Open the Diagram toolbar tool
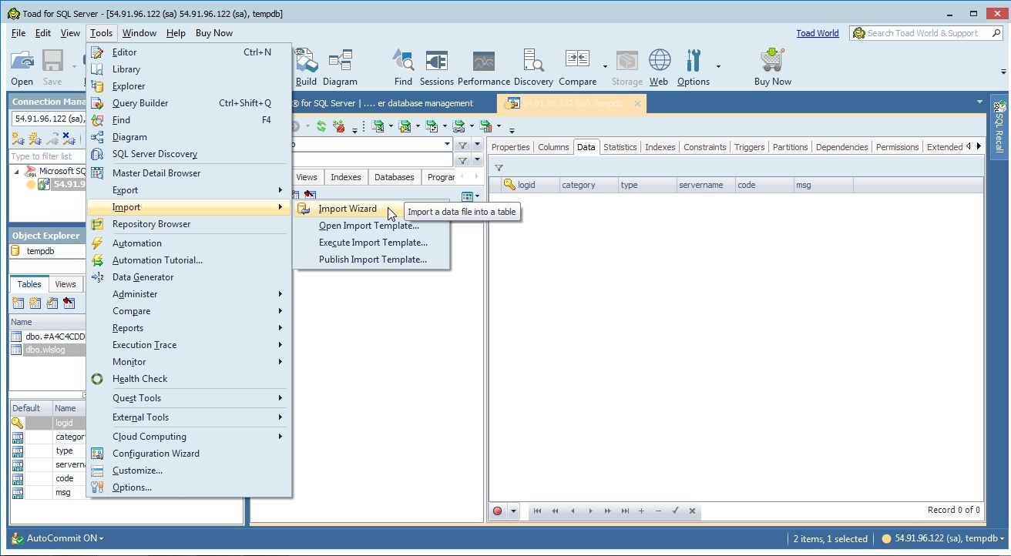Viewport: 1011px width, 556px height. (340, 69)
